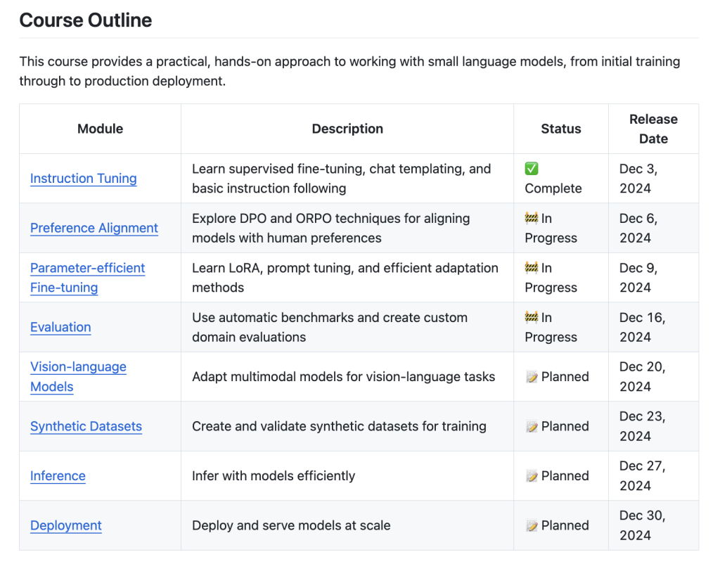Click 'Learn supervised fine-tuning' description text
The height and width of the screenshot is (564, 720).
pos(342,178)
